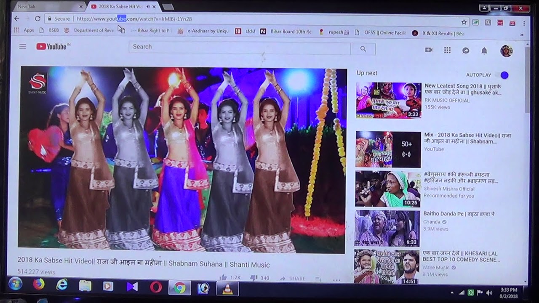
Task: Open the sfdsf bookmark
Action: click(x=245, y=31)
